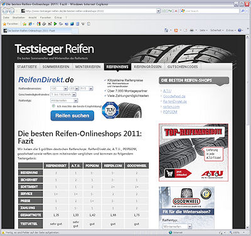This screenshot has height=236, width=251.
Task: Click the orange RSS feeds icon
Action: point(176,30)
